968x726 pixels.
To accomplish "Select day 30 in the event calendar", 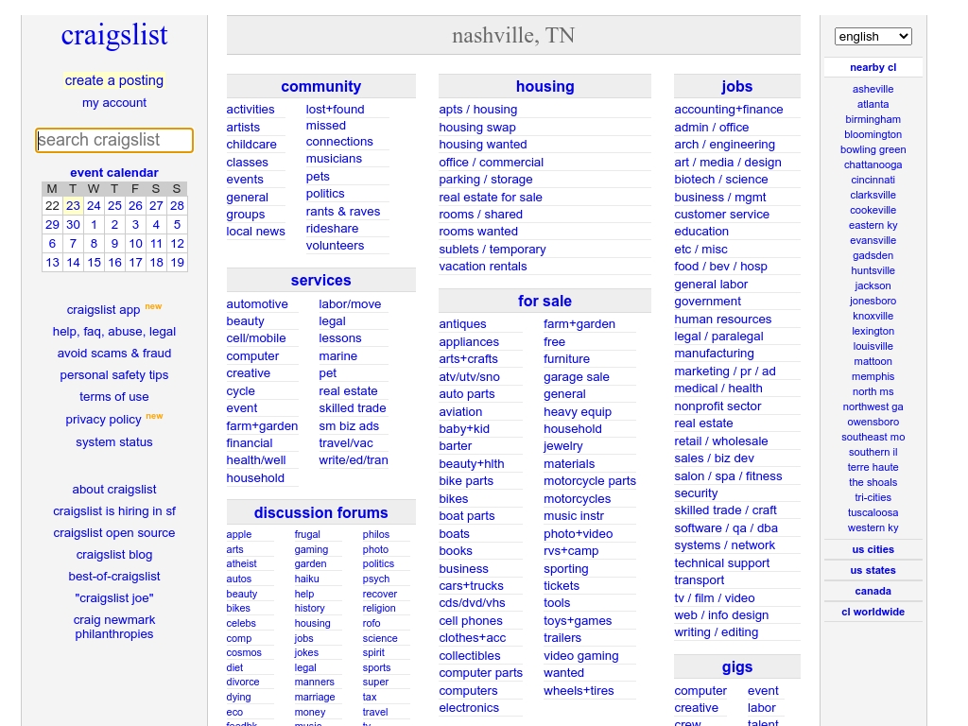I will (73, 225).
